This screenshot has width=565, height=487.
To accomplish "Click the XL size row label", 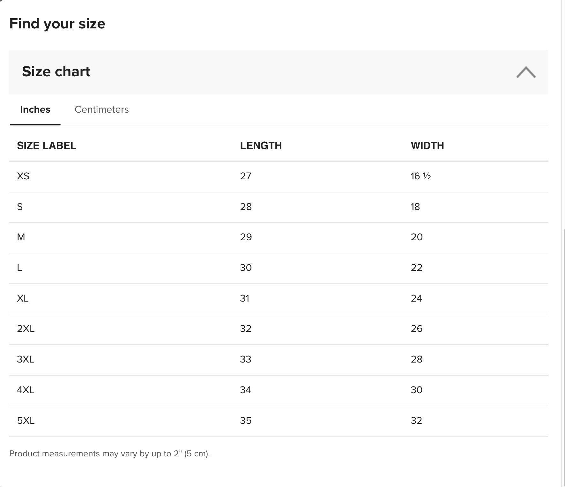I will pos(23,298).
